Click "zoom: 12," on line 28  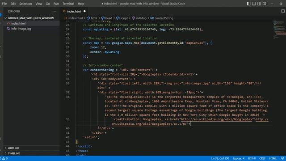click(98, 47)
